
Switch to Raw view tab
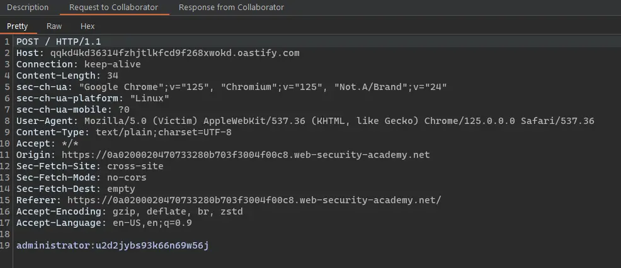tap(54, 26)
